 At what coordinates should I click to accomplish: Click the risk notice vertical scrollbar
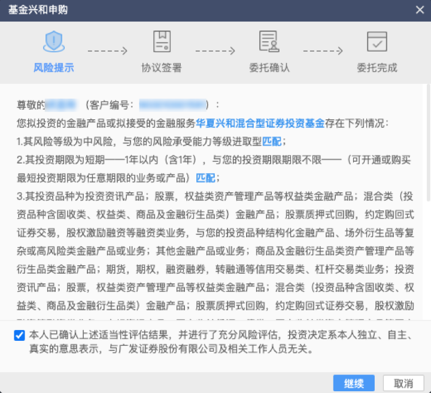pyautogui.click(x=427, y=144)
